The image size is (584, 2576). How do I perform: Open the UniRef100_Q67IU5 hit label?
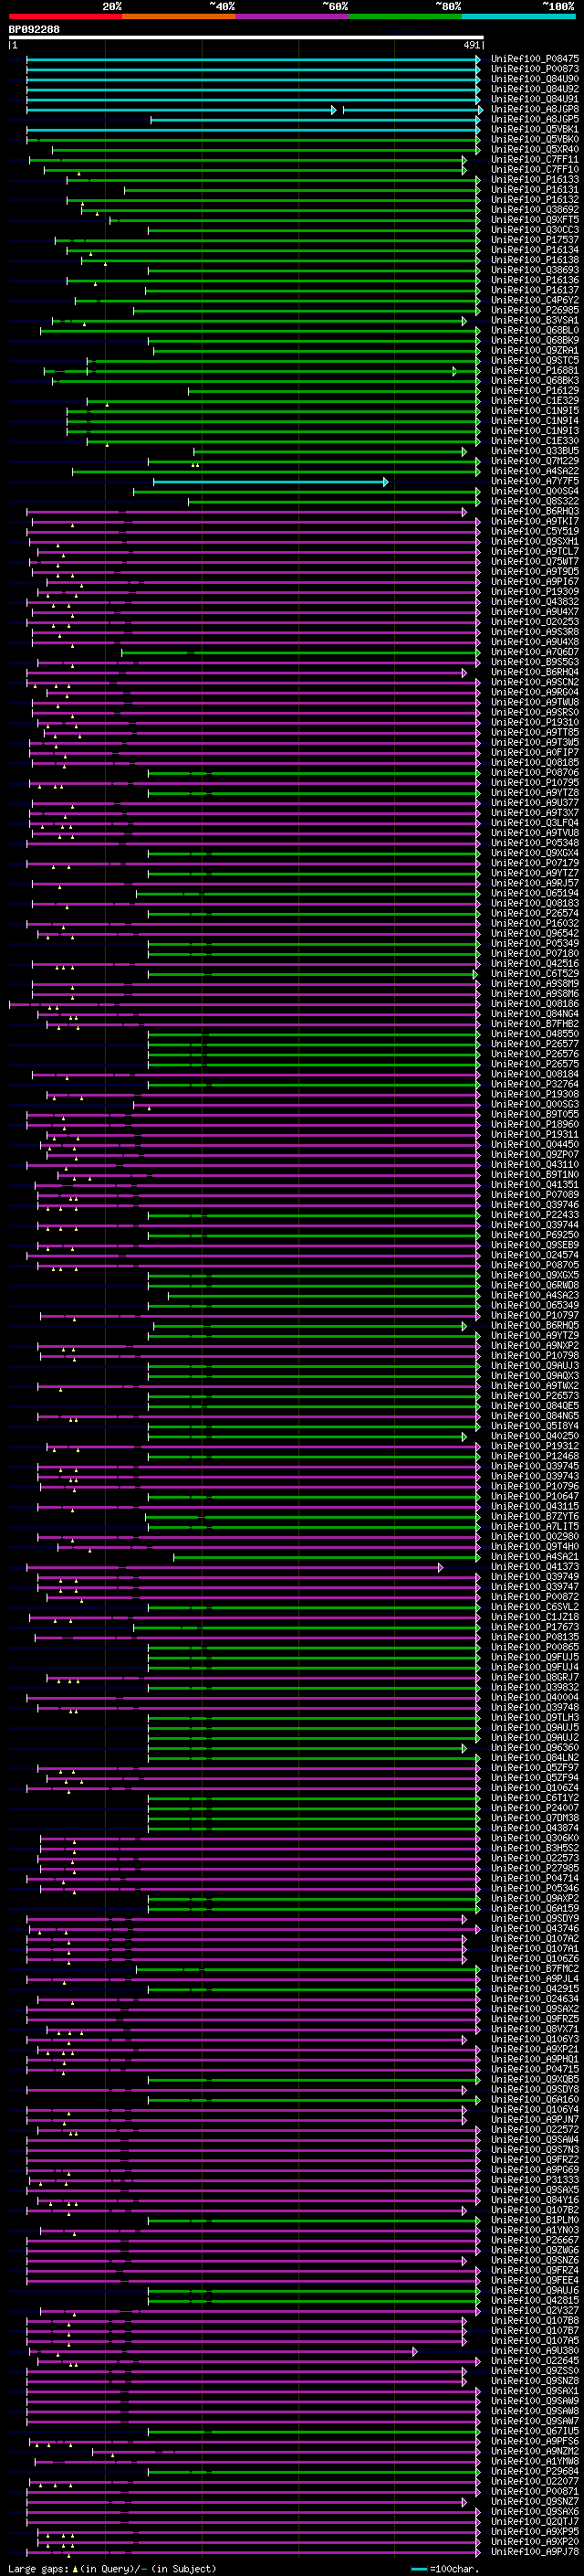point(534,2431)
